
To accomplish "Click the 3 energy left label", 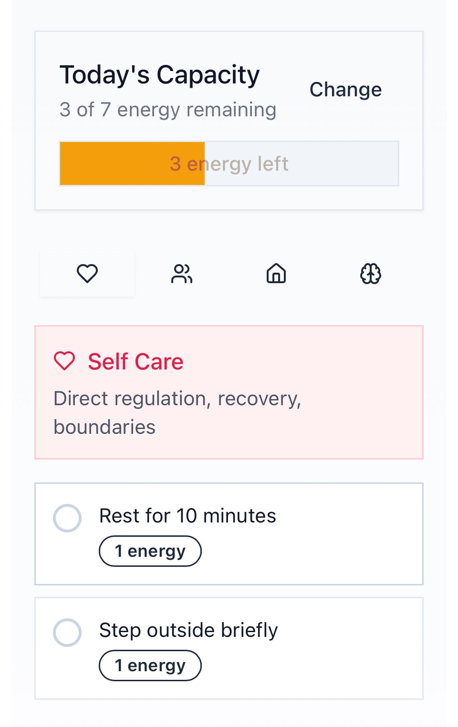I will click(229, 164).
